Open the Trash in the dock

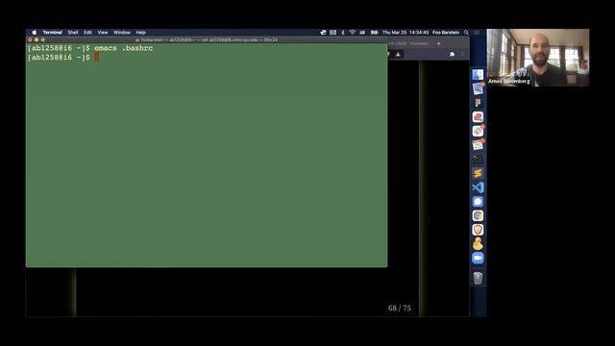pos(478,278)
